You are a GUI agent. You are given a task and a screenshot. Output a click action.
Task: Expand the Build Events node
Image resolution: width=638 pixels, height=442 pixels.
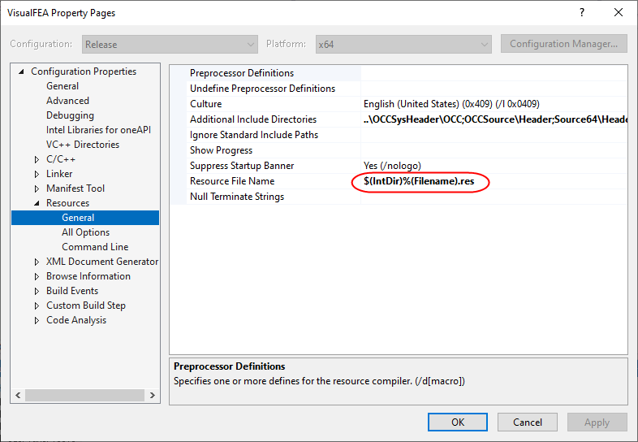(x=37, y=291)
